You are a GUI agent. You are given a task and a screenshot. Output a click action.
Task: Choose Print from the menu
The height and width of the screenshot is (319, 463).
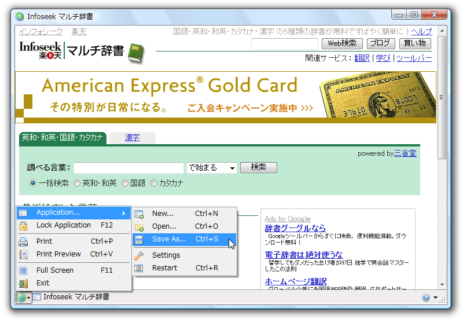pos(74,241)
